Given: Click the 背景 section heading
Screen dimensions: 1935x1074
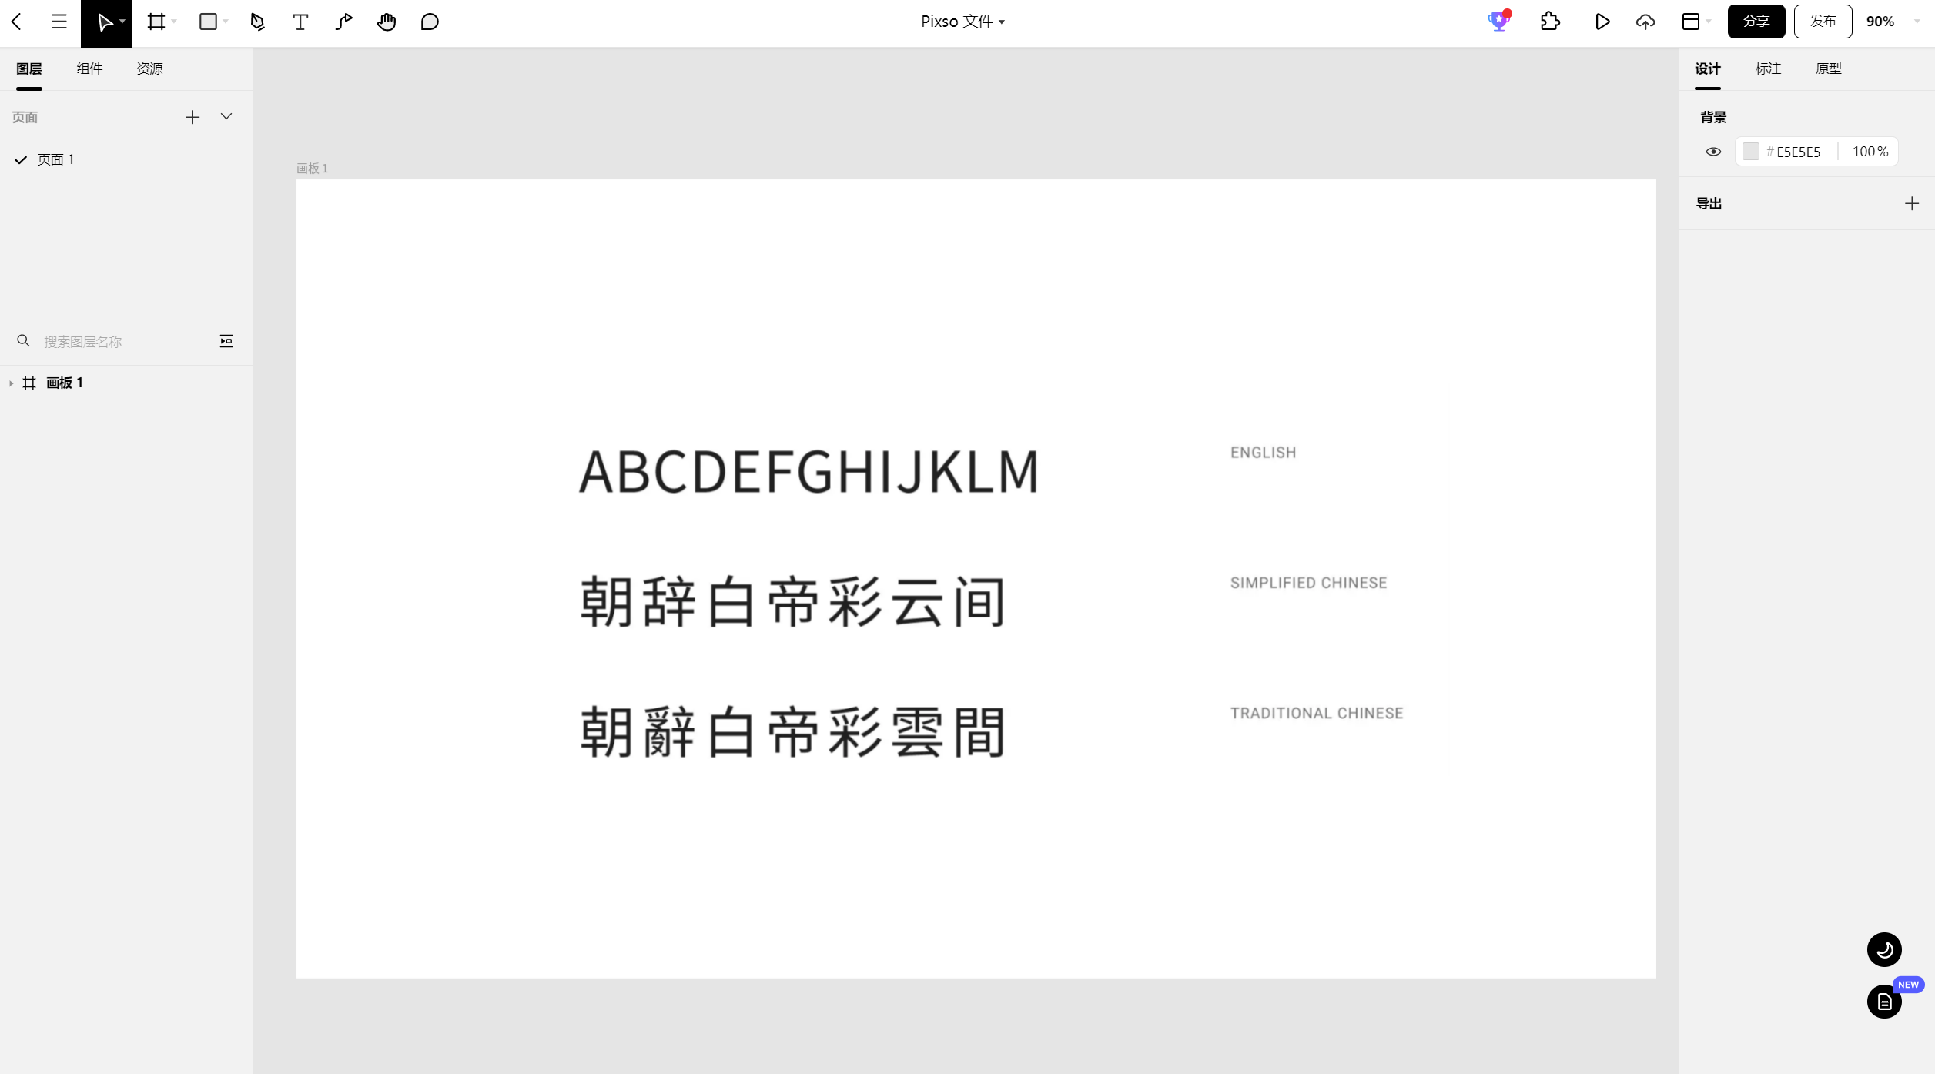Looking at the screenshot, I should click(1713, 117).
